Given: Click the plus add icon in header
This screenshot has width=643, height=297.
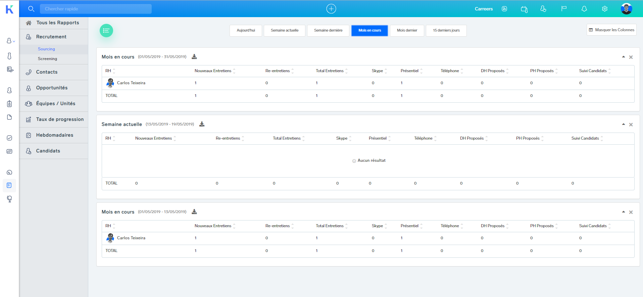Looking at the screenshot, I should (x=331, y=9).
